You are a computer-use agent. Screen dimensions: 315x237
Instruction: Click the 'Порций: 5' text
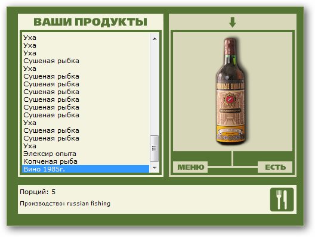click(38, 192)
